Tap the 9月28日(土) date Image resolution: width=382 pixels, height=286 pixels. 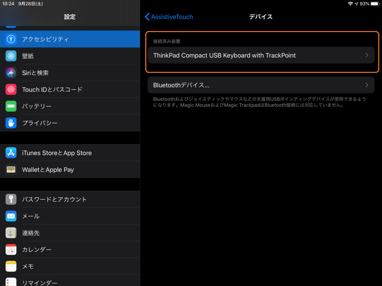pyautogui.click(x=31, y=4)
